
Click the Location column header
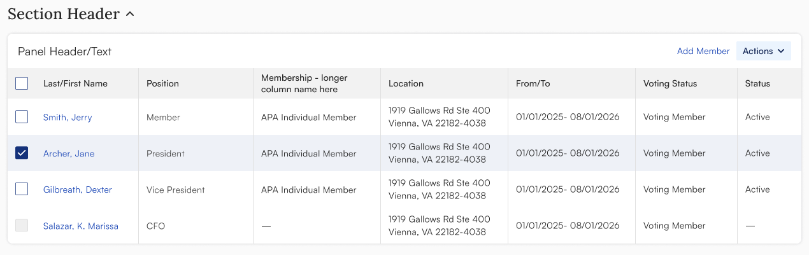(x=406, y=84)
